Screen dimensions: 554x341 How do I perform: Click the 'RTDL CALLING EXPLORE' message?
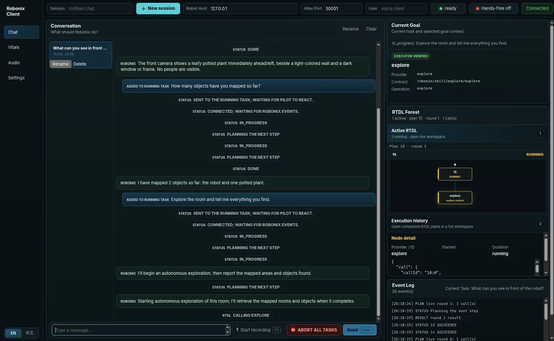[x=246, y=315]
